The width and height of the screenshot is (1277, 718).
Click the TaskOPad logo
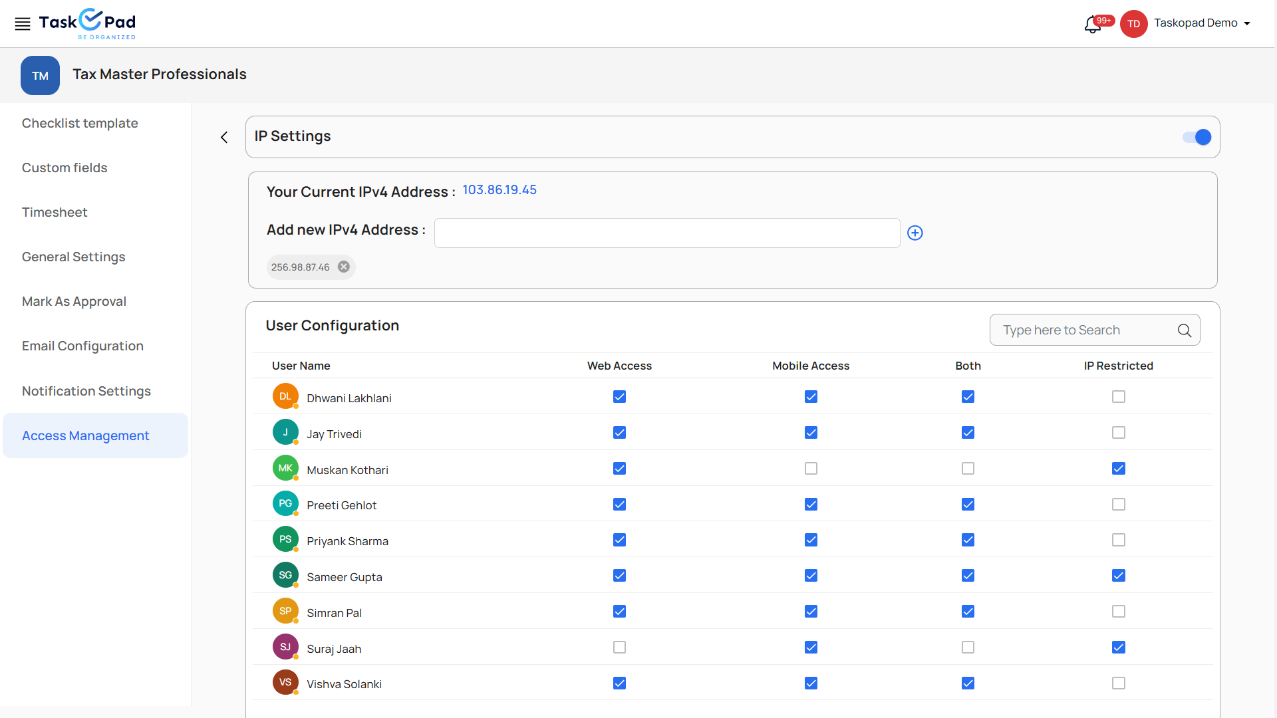point(87,23)
